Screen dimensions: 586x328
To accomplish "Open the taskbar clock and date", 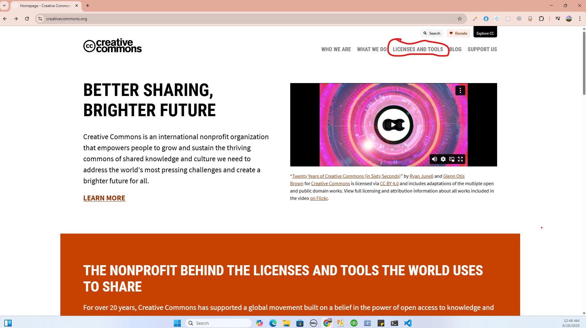I will pos(571,323).
